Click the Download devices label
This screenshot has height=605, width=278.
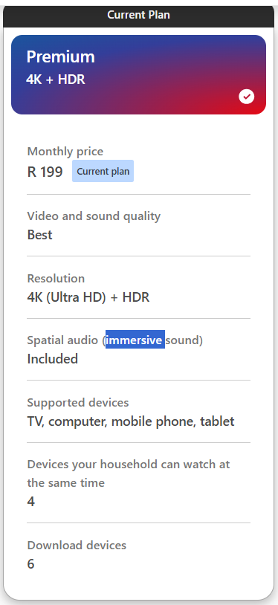tap(77, 546)
